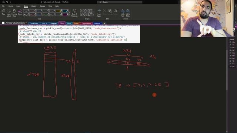Image resolution: width=237 pixels, height=133 pixels.
Task: Switch to the Insert ribbon tab
Action: (18, 6)
